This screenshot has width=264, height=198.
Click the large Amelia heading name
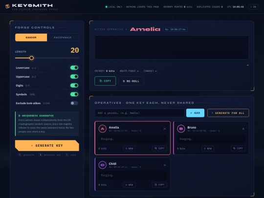click(x=145, y=29)
